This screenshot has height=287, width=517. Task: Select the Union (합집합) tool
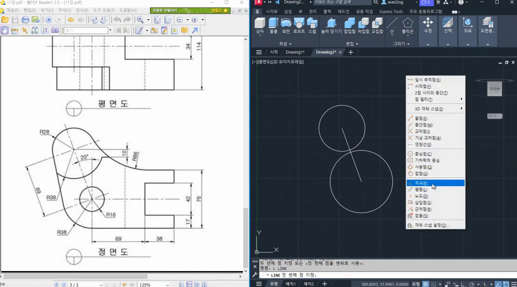(349, 25)
